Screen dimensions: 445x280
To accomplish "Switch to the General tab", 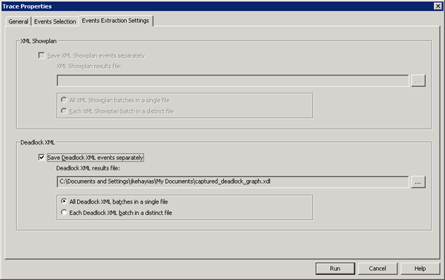I will pos(18,21).
